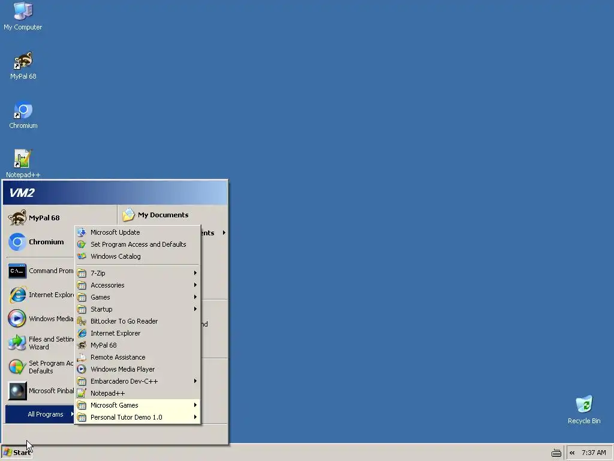Viewport: 614px width, 461px height.
Task: Open Set Program Access and Defaults in All Programs
Action: pyautogui.click(x=137, y=244)
